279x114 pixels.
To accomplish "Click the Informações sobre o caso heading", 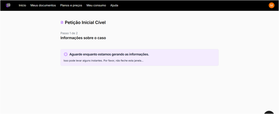I will 83,38.
